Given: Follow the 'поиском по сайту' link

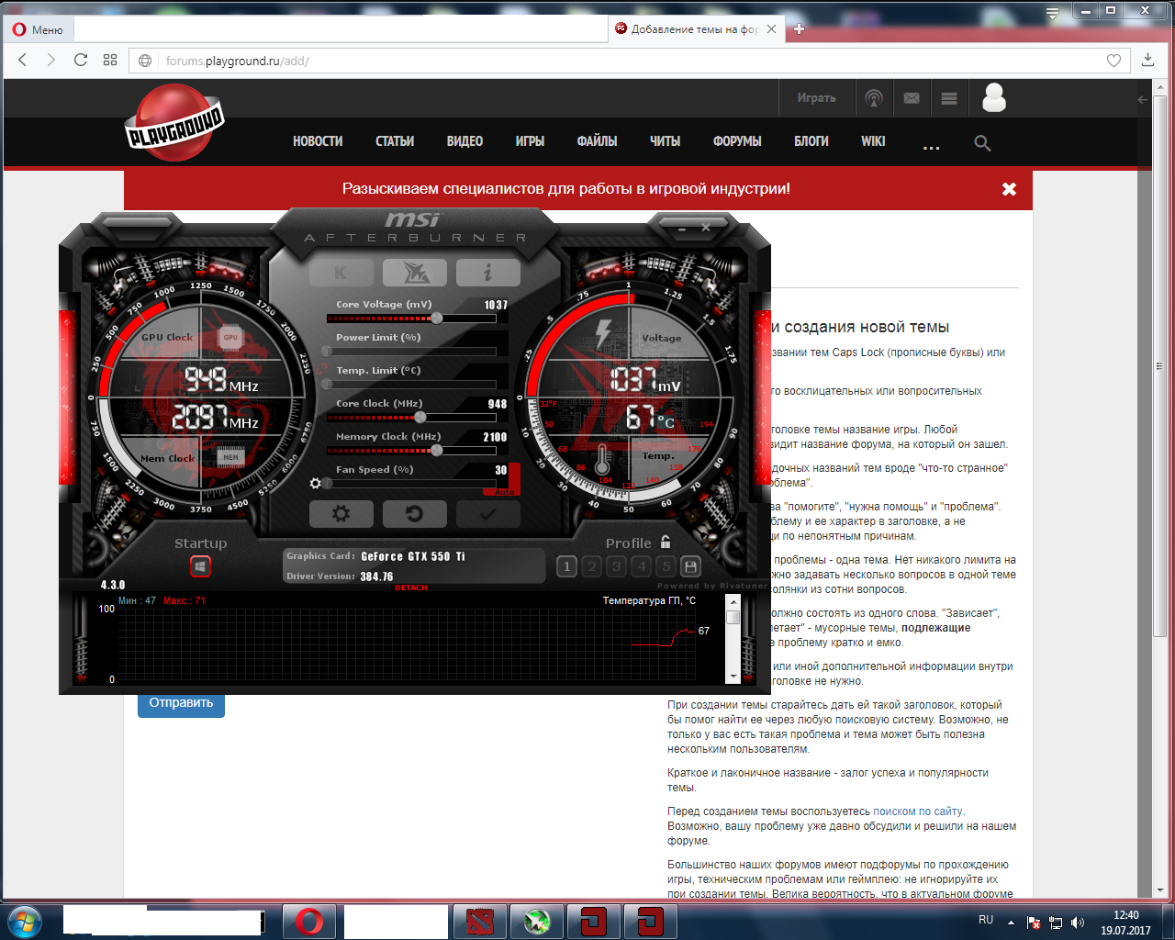Looking at the screenshot, I should 917,811.
